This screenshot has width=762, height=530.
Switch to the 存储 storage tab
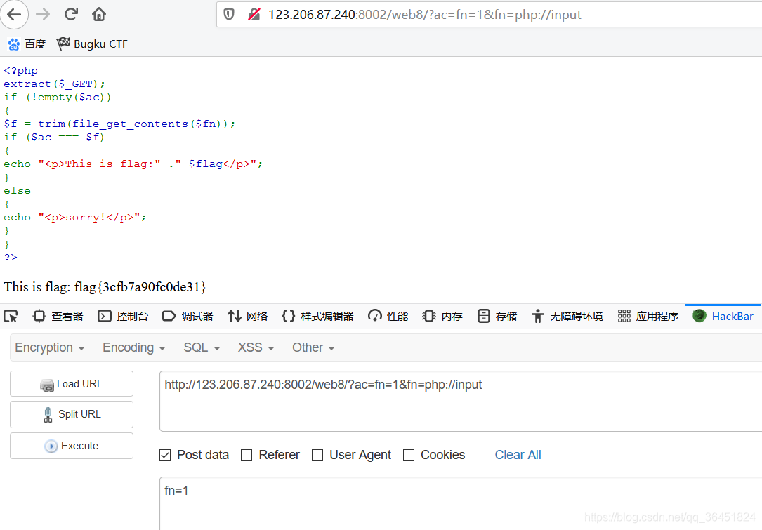coord(497,317)
